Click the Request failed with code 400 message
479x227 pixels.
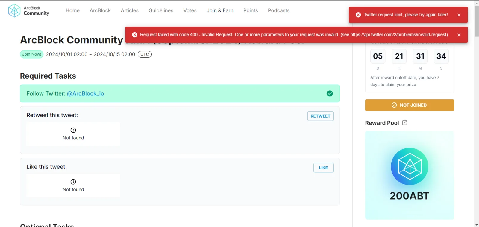(x=294, y=35)
